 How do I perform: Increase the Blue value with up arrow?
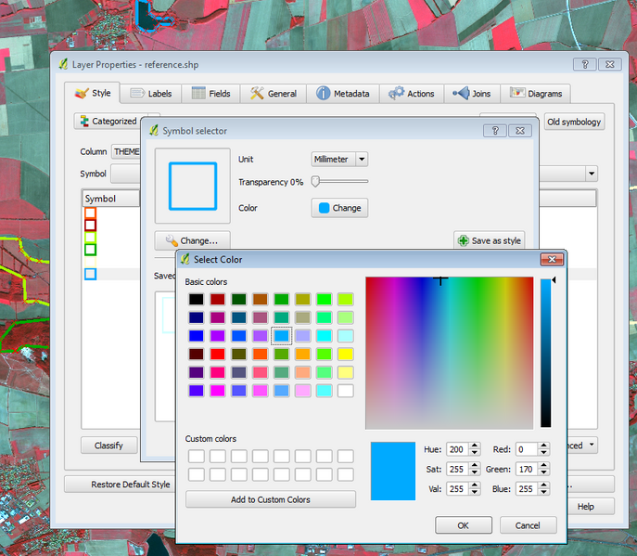(x=543, y=485)
